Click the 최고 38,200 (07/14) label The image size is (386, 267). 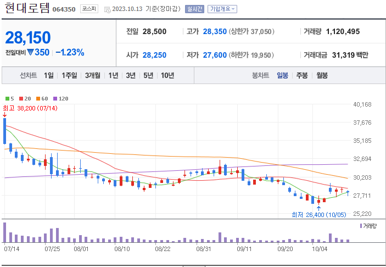tap(30, 108)
